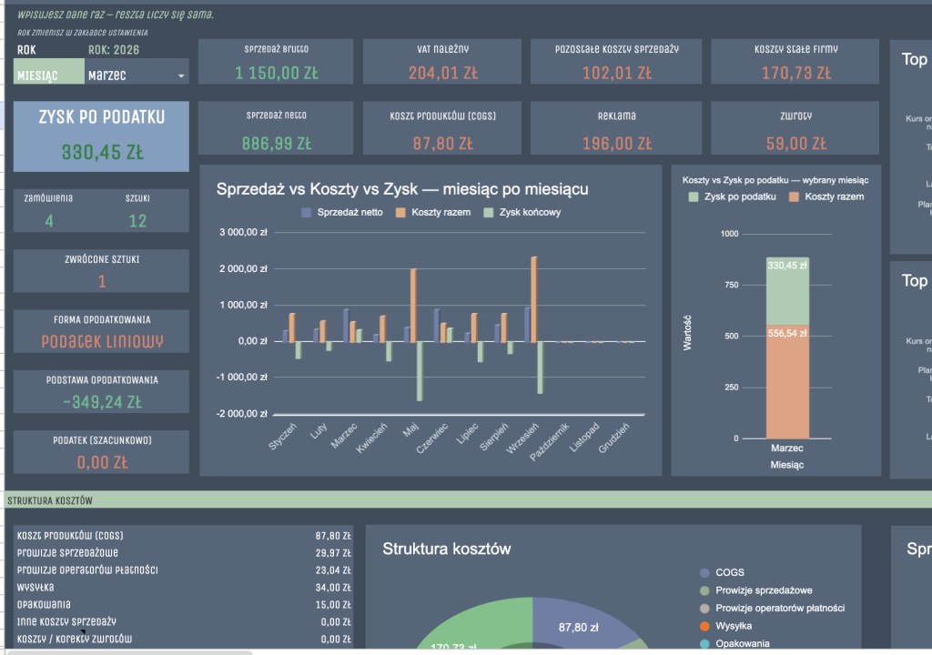
Task: Click the Wrzesień Koszty razem bar
Action: [533, 299]
